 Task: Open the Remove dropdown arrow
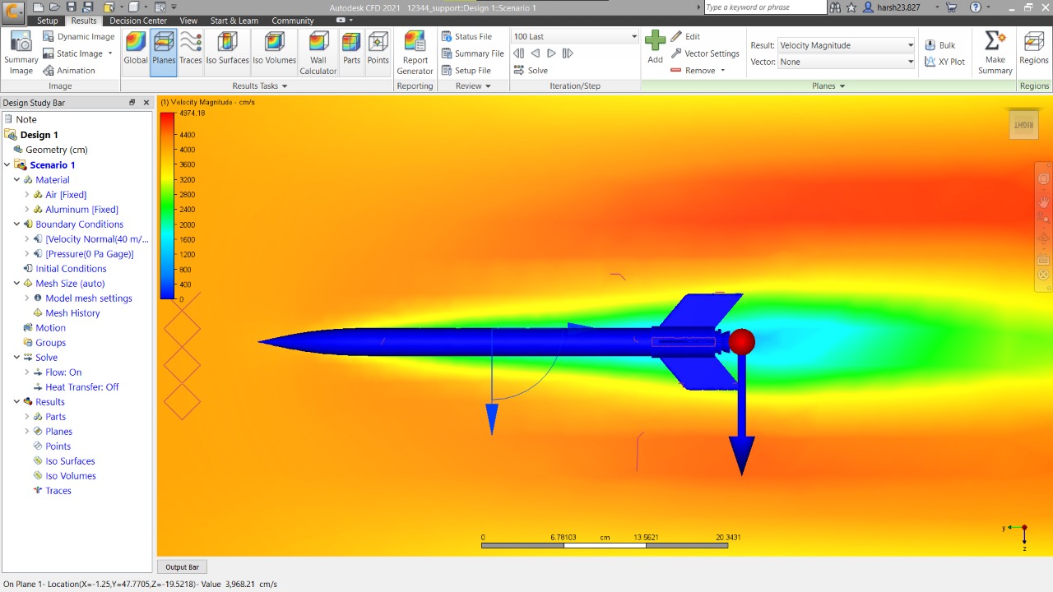coord(723,71)
